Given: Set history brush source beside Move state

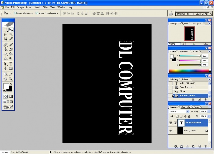Looking at the screenshot, I should [171, 91].
